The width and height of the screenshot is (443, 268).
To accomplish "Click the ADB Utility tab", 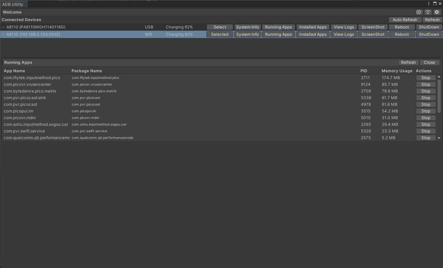I will [13, 4].
